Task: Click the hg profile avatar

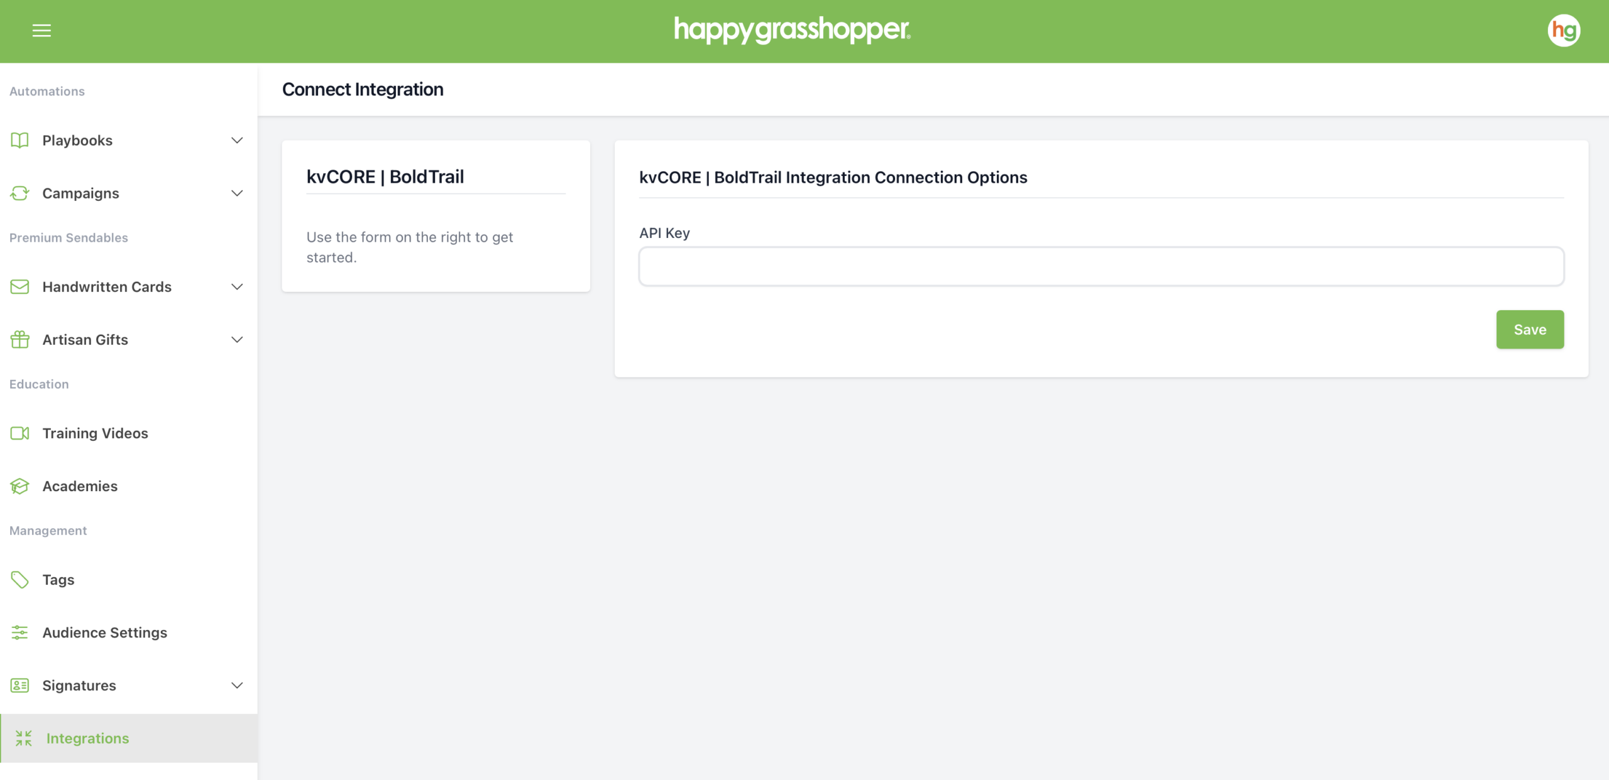Action: 1563,30
